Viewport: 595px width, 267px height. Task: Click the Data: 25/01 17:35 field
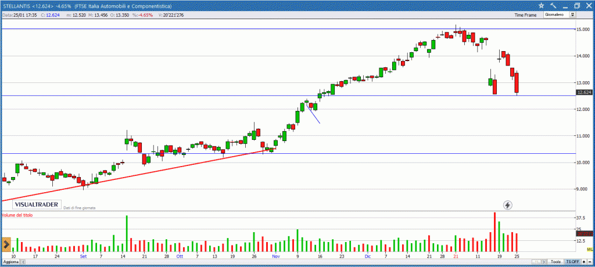[x=19, y=15]
